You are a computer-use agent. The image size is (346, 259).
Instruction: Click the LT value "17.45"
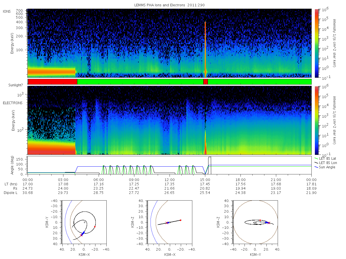(205, 184)
